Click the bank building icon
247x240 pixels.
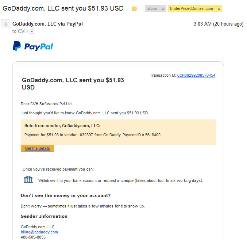click(x=28, y=179)
